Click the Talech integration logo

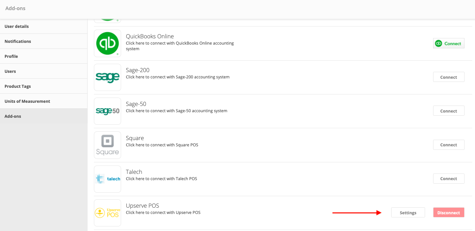[x=107, y=179]
